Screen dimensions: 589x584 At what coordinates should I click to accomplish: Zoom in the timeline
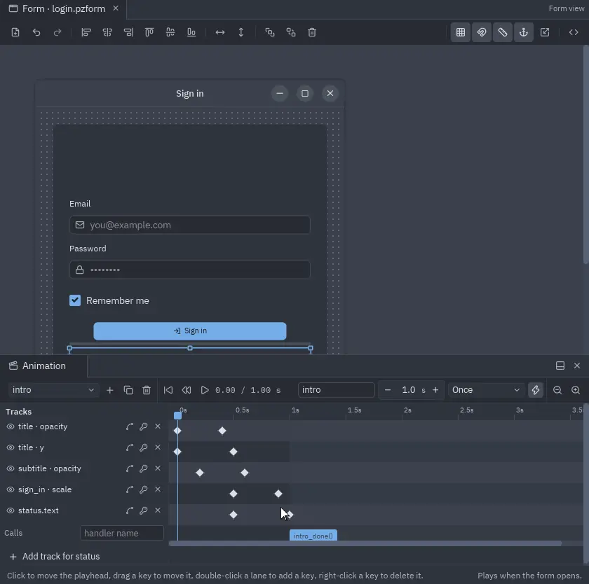pyautogui.click(x=576, y=390)
